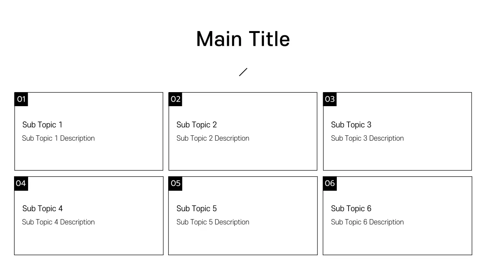Viewport: 486px width, 273px height.
Task: Select the 02 number badge
Action: [175, 99]
